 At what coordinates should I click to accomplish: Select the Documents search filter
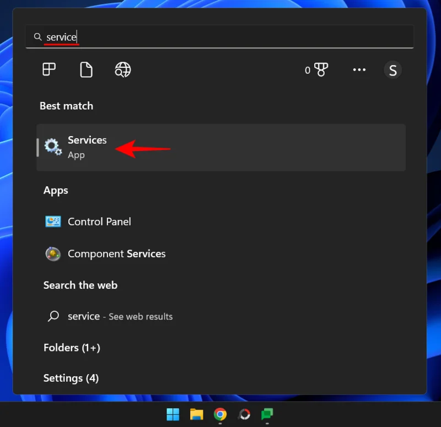(86, 69)
